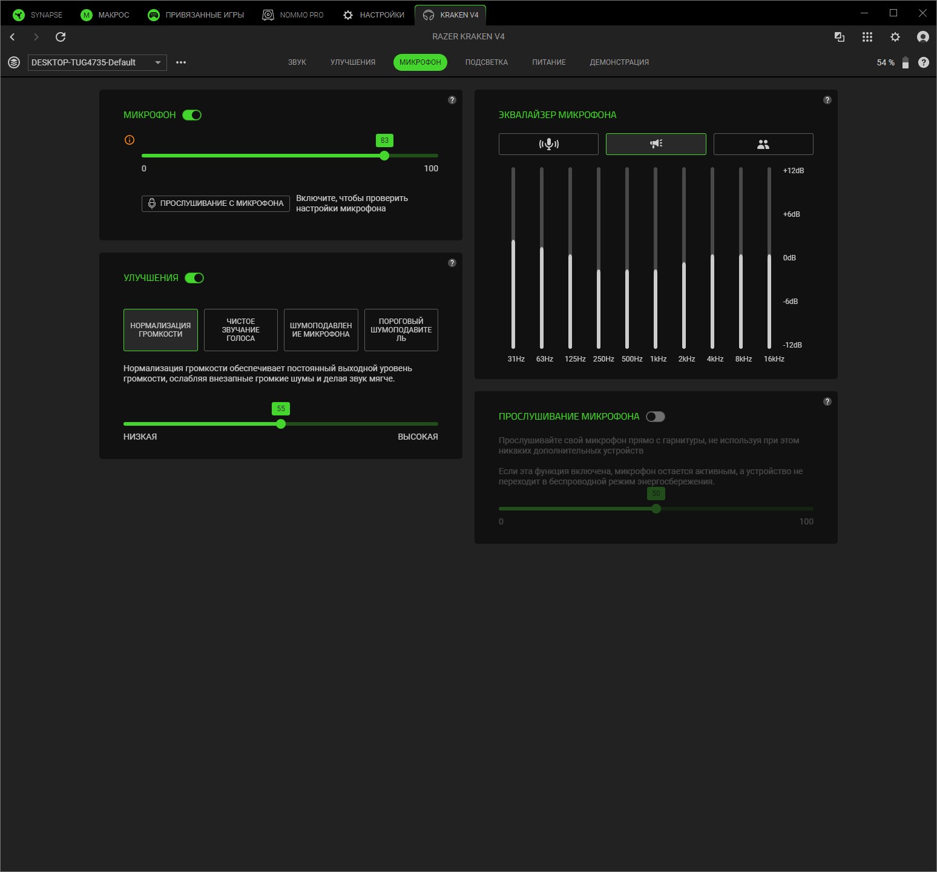Toggle the Микрофон switch
The image size is (937, 872).
192,115
